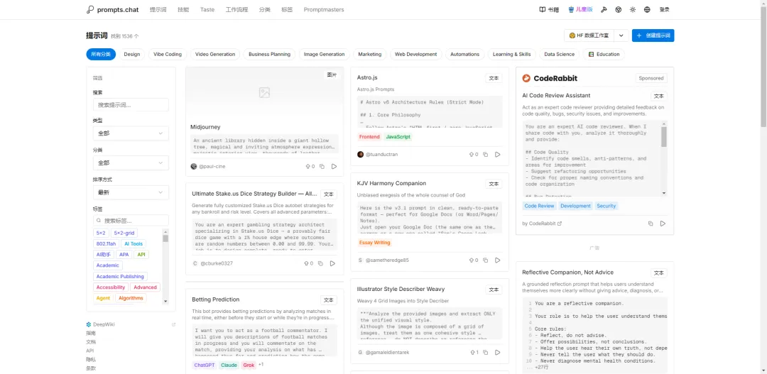Open the by CodeRabbit sponsor link
This screenshot has width=767, height=374.
(542, 224)
